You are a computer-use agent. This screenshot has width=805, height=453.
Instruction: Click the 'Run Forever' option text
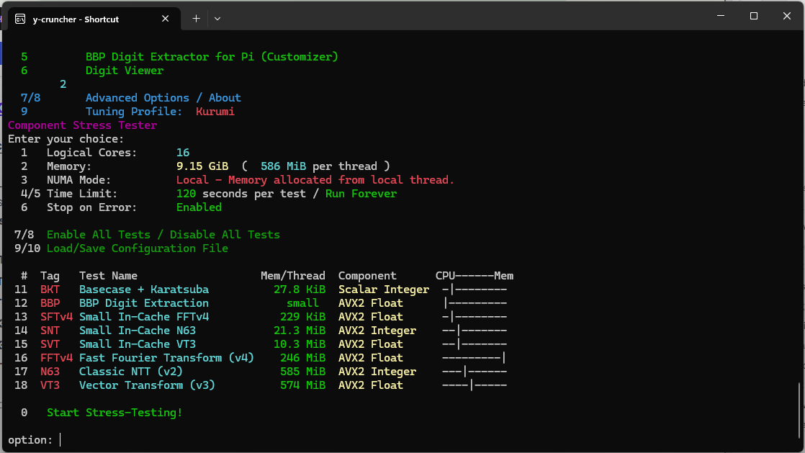pos(361,194)
